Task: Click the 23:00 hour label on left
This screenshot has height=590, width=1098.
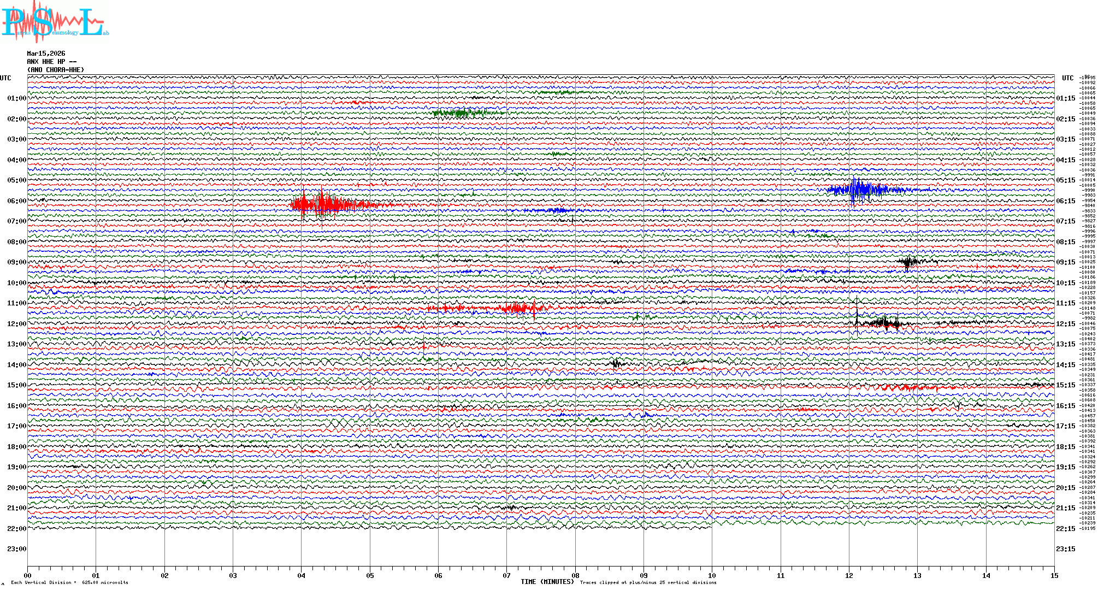Action: coord(16,549)
